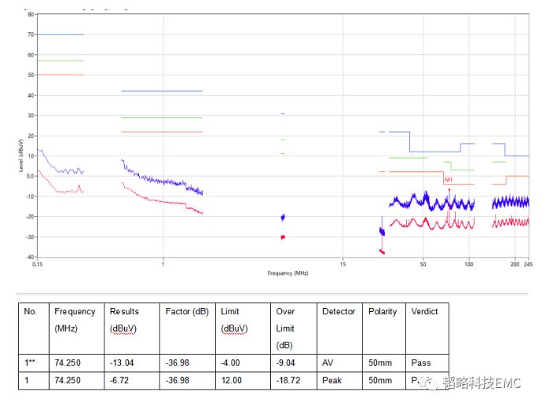The image size is (546, 403).
Task: Click the -6.72 results cell
Action: pos(120,380)
